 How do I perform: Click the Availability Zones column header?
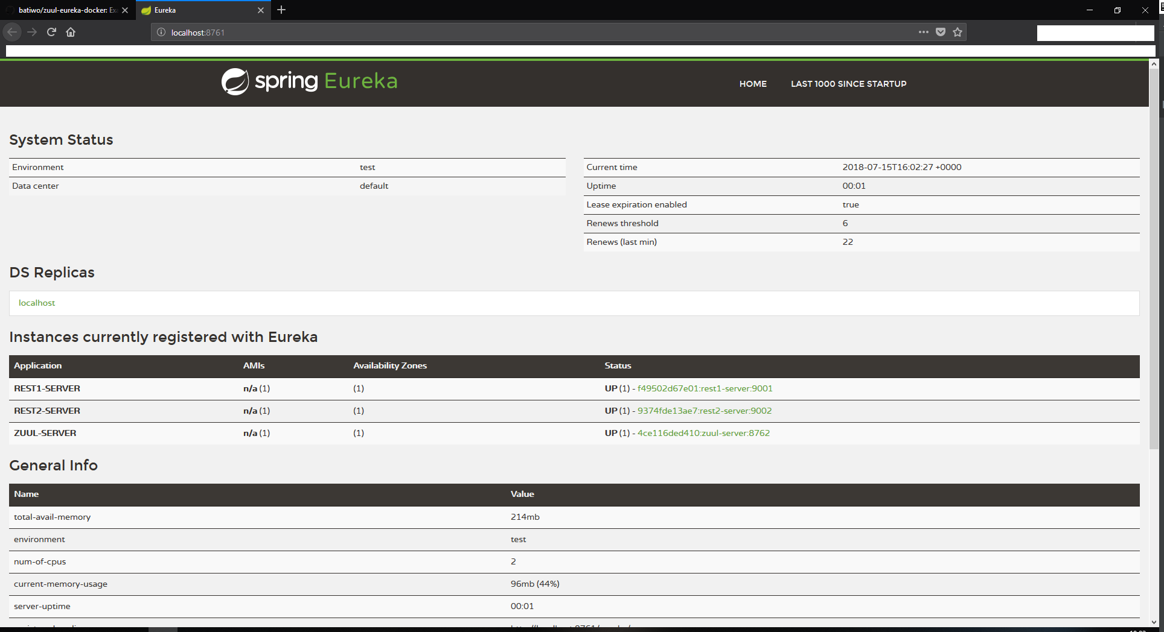tap(390, 365)
